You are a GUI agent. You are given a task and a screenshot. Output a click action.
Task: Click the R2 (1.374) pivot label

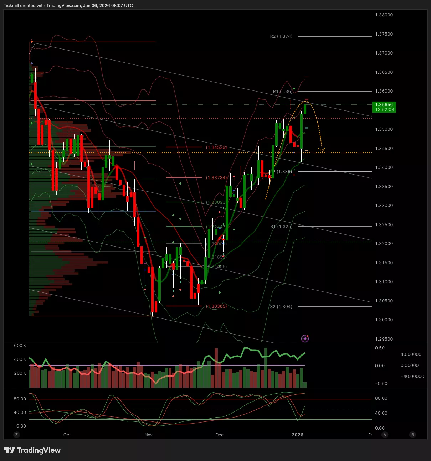(x=281, y=36)
